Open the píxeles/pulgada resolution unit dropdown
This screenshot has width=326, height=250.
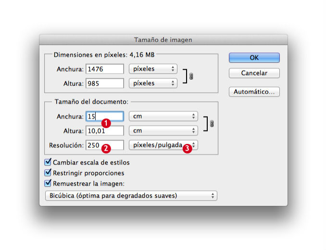163,145
